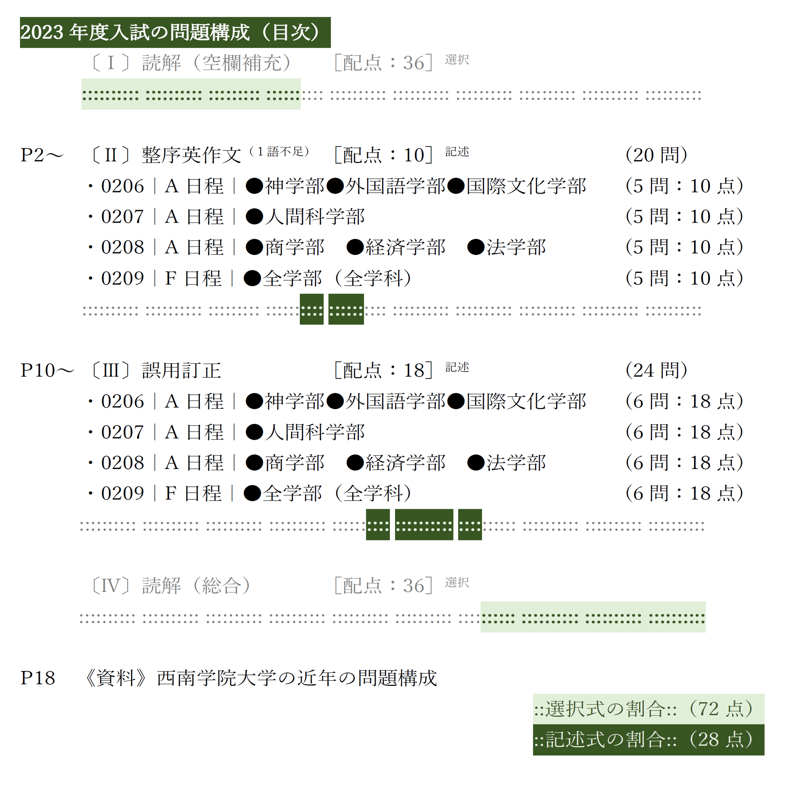Viewport: 787px width, 787px height.
Task: Click the score label ［配点：10］
Action: click(x=383, y=155)
